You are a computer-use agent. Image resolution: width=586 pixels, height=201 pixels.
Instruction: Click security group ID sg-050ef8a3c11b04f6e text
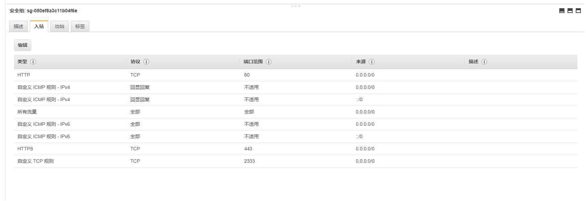click(x=52, y=11)
